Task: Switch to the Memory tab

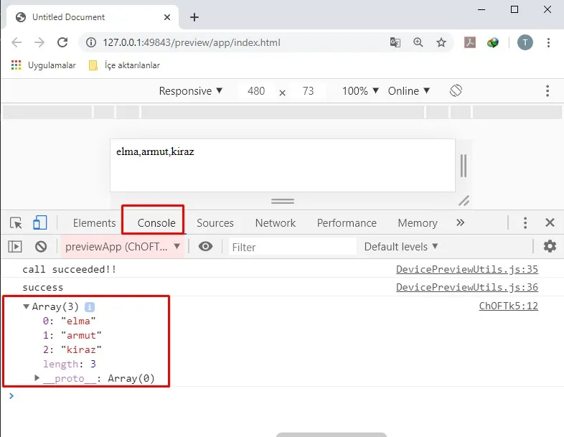Action: tap(418, 223)
